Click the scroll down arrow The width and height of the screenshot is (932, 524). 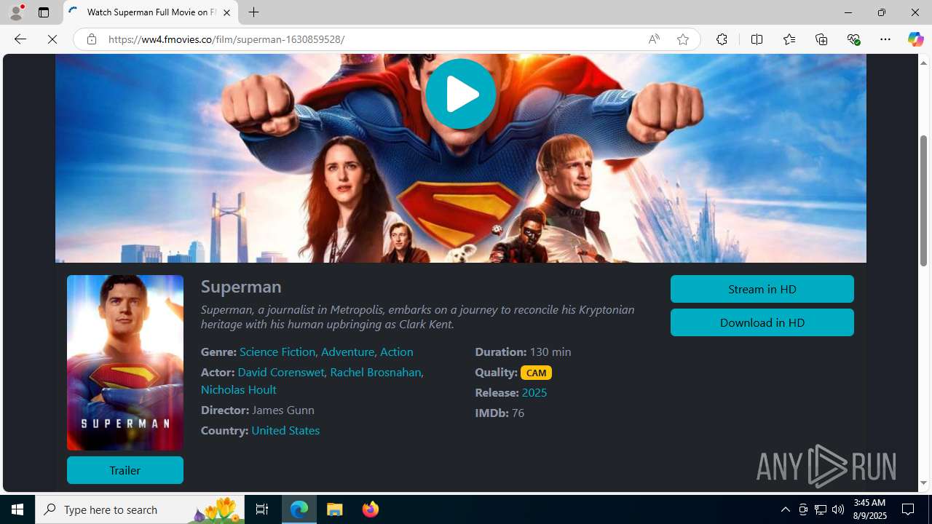tap(923, 483)
